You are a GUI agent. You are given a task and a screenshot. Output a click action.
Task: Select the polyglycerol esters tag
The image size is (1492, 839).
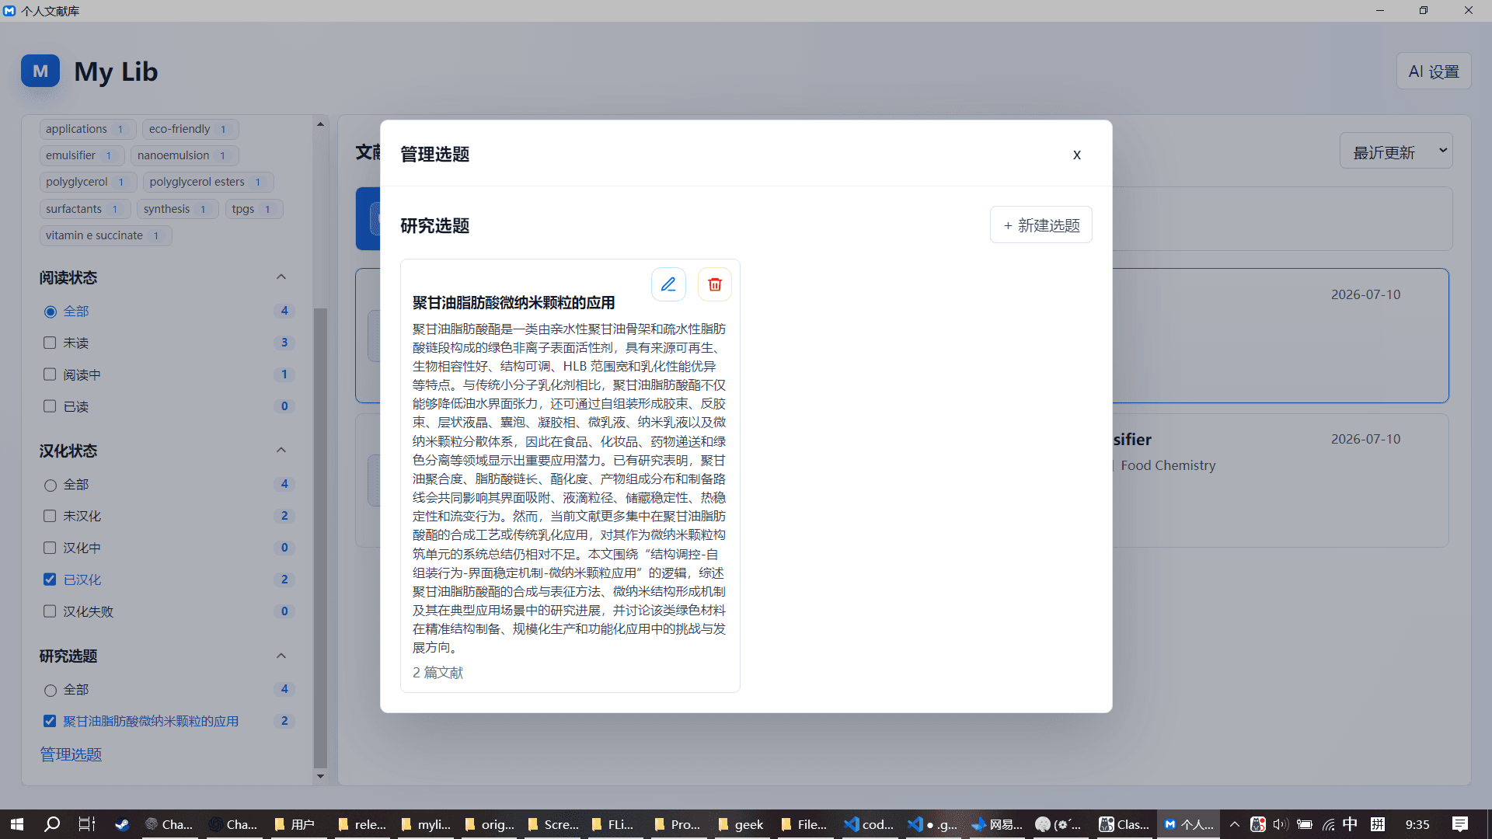(x=208, y=182)
